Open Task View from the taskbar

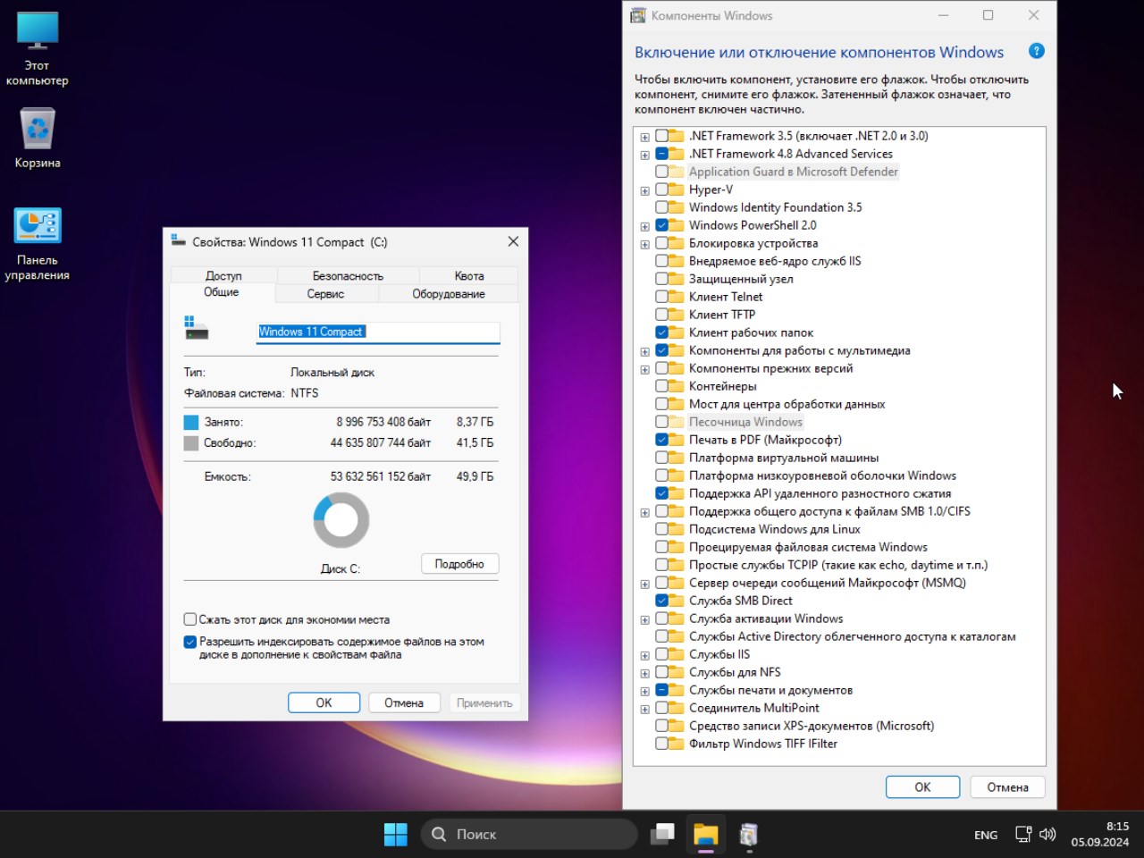pyautogui.click(x=662, y=834)
